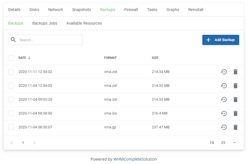Check the 2020-11-04 08:58:50 row checkbox
248x164 pixels.
(x=11, y=113)
